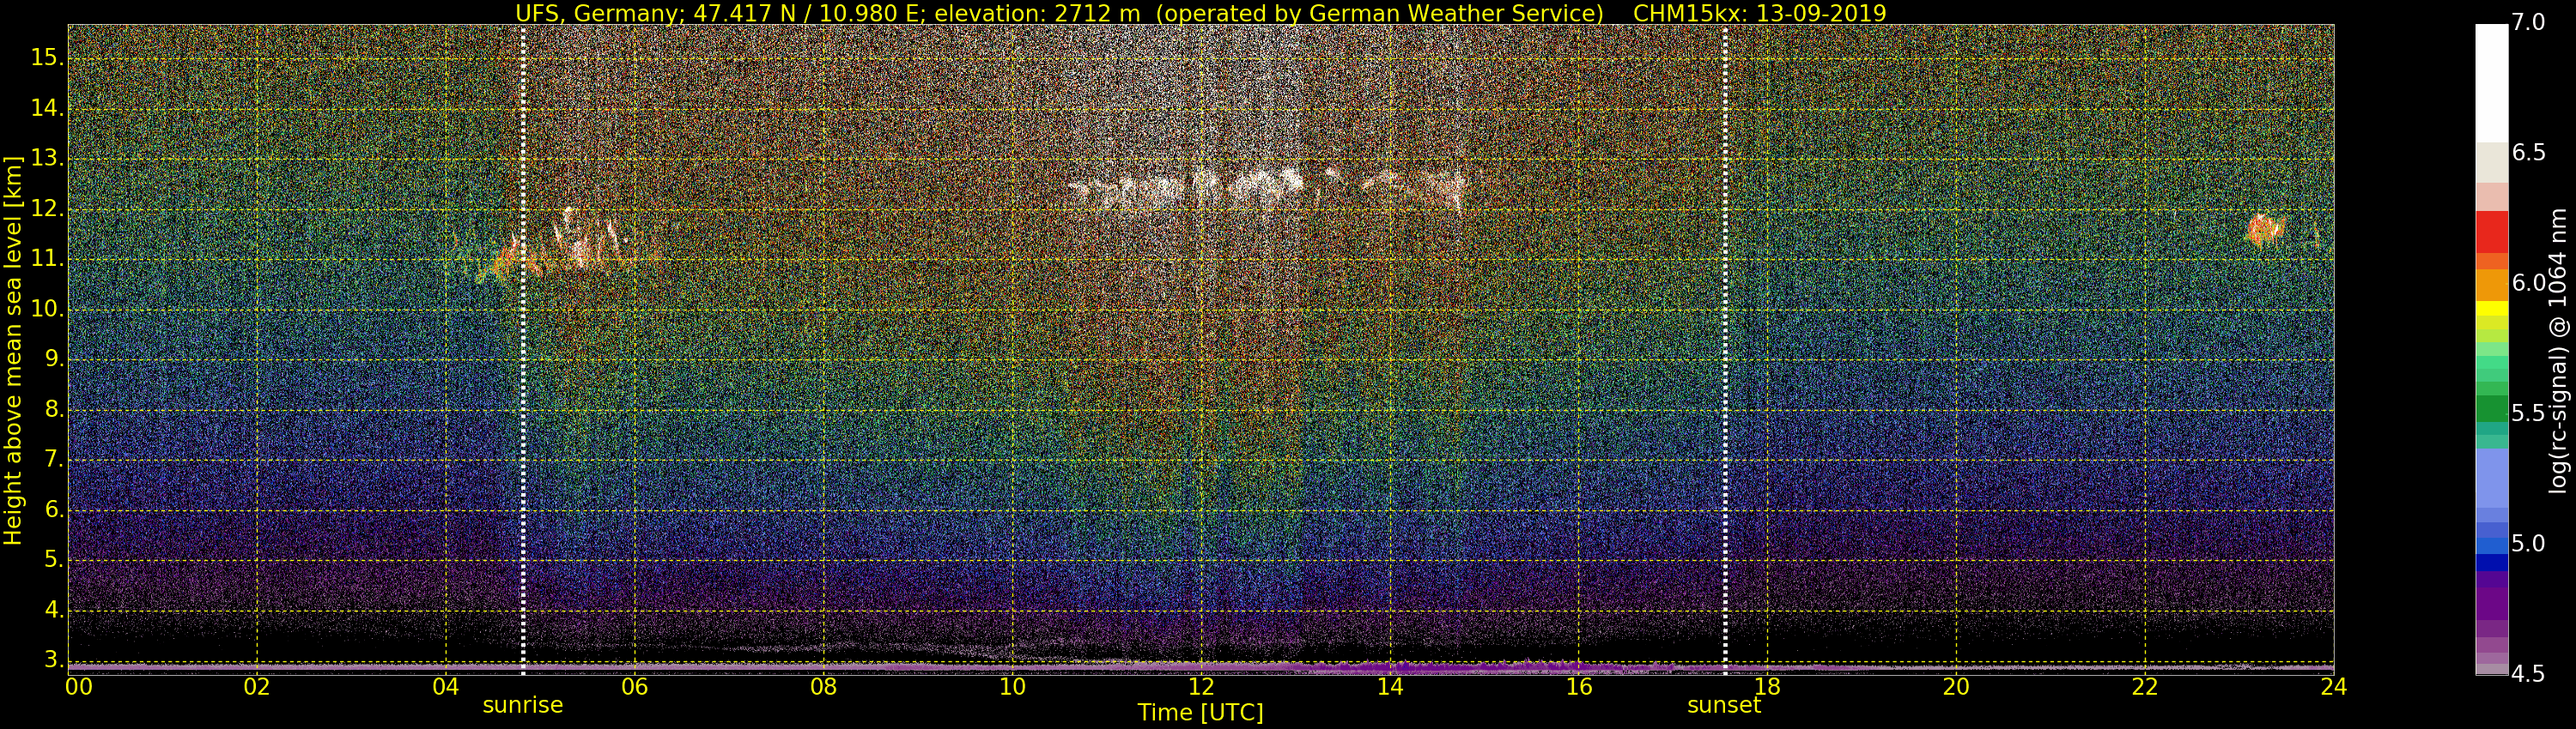2576x729 pixels.
Task: Click the time axis tick '08'
Action: pyautogui.click(x=823, y=687)
